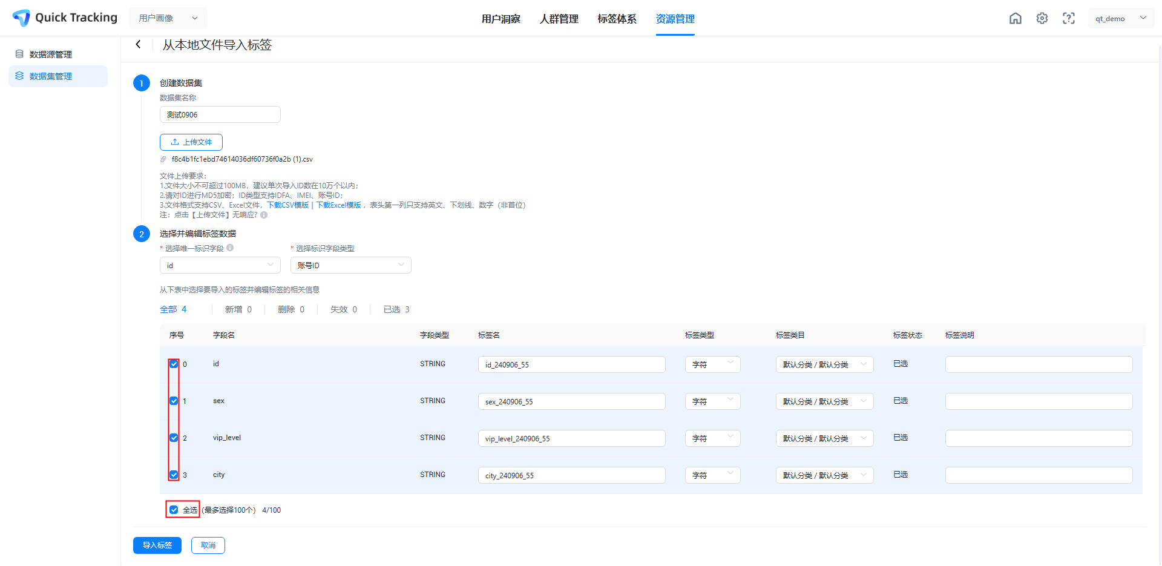Filter the table by 删除 0
The image size is (1162, 566).
pos(291,309)
